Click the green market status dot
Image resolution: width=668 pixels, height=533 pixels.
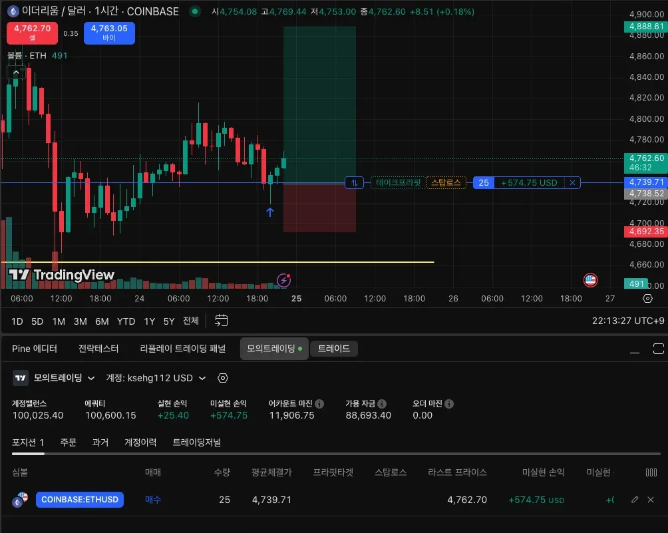[195, 11]
